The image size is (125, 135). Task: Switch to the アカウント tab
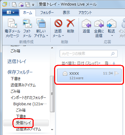coord(85,12)
